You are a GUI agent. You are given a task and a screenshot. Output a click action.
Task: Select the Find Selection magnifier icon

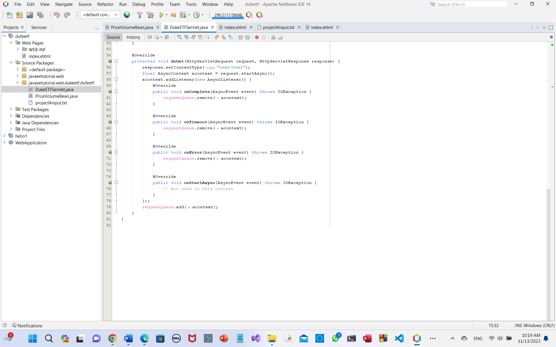click(x=179, y=37)
